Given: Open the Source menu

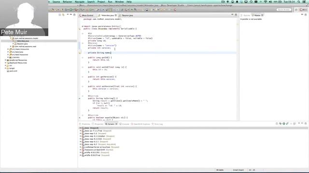Looking at the screenshot, I should click(56, 1).
